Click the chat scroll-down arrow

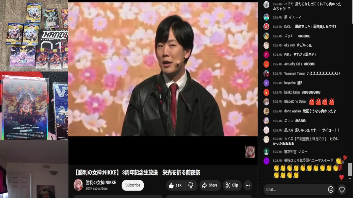[350, 178]
